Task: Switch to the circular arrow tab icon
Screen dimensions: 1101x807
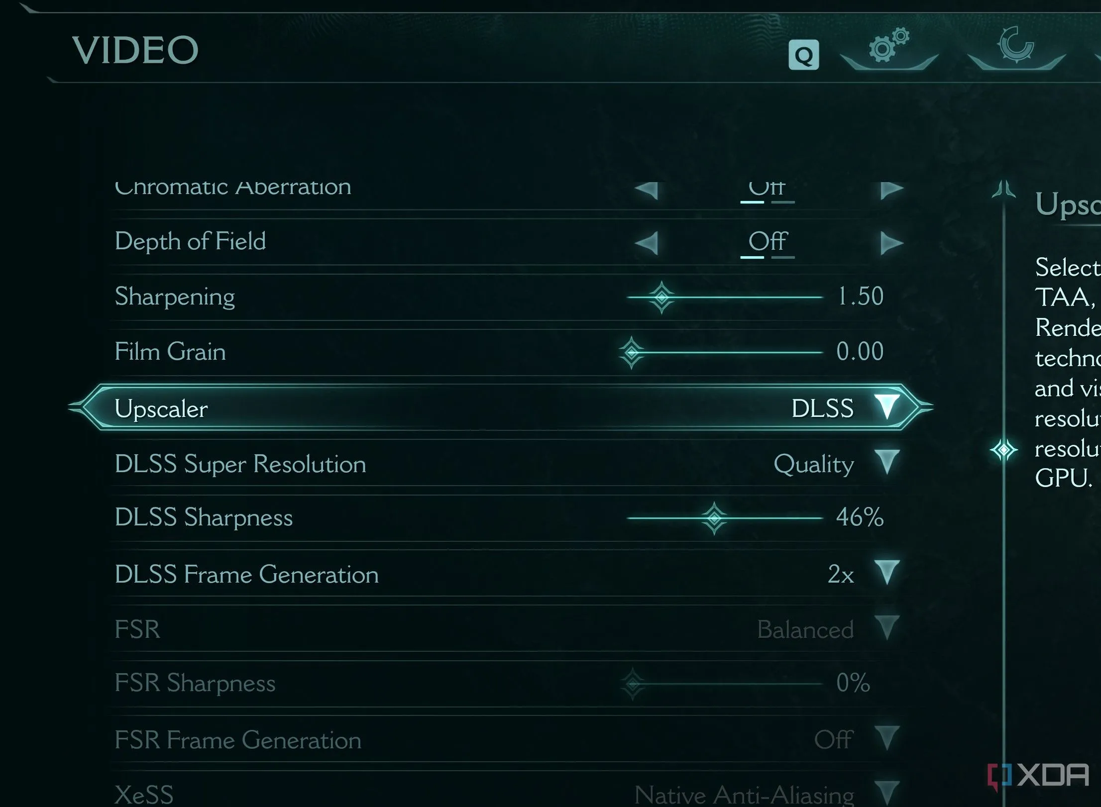Action: (1015, 45)
